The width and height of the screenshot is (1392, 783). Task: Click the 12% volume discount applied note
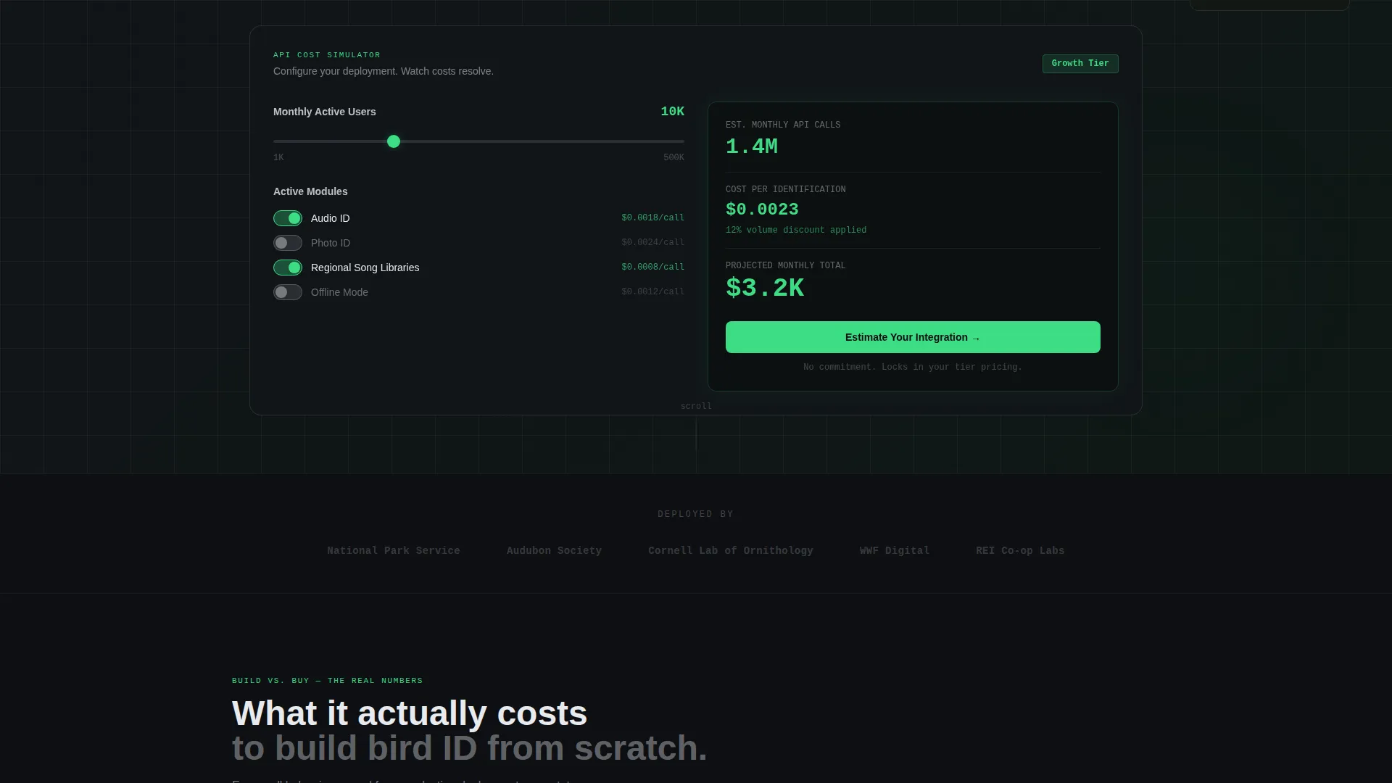796,230
